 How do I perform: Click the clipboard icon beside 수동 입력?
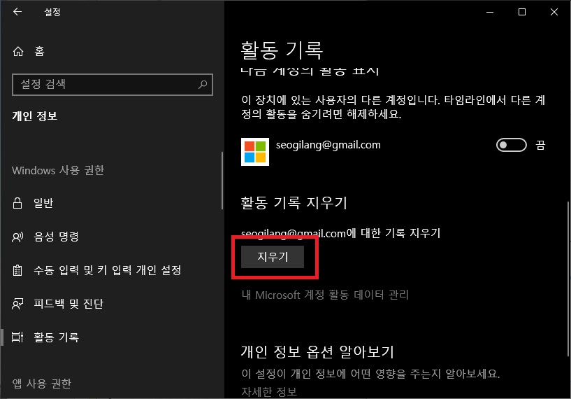click(17, 270)
